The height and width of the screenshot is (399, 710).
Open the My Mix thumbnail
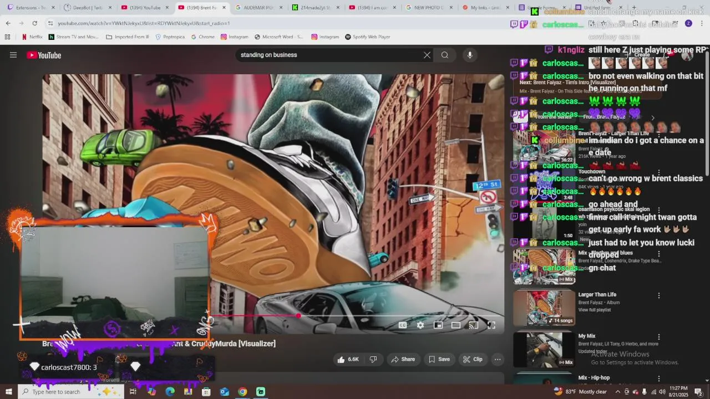[544, 350]
